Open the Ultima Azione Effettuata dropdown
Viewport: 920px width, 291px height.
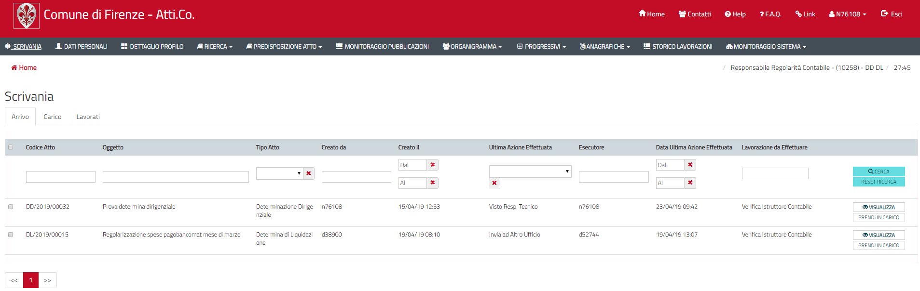point(530,172)
